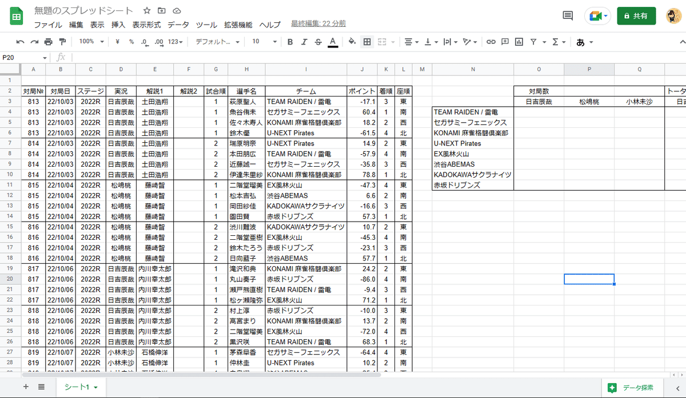This screenshot has width=686, height=398.
Task: Insert comment icon in toolbar
Action: tap(505, 42)
